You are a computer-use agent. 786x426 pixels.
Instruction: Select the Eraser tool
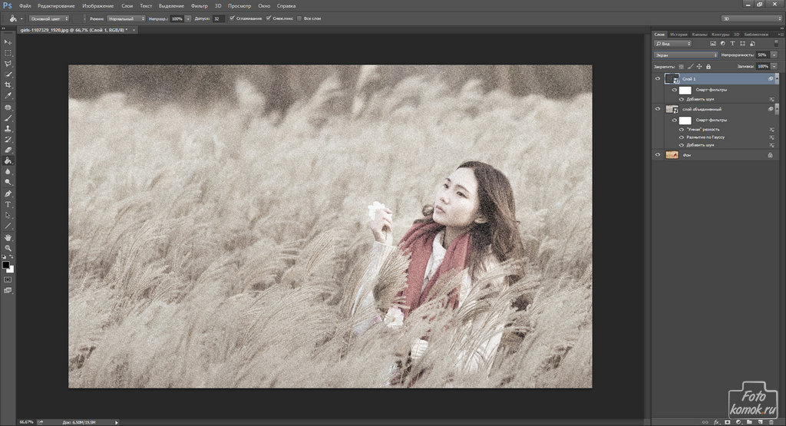pyautogui.click(x=8, y=150)
